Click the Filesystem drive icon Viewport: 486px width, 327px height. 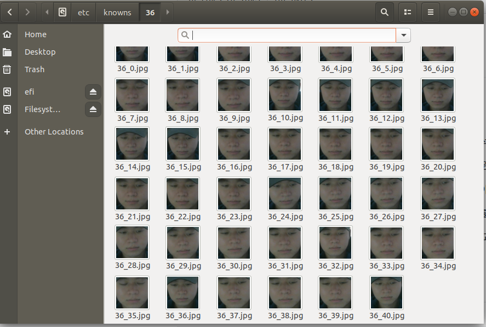[x=7, y=109]
